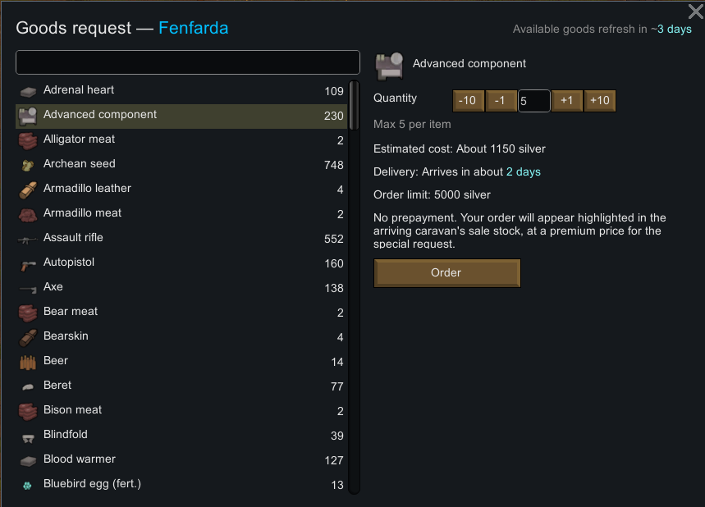Screen dimensions: 705x507
Task: Select the Blood warmer row
Action: (181, 459)
